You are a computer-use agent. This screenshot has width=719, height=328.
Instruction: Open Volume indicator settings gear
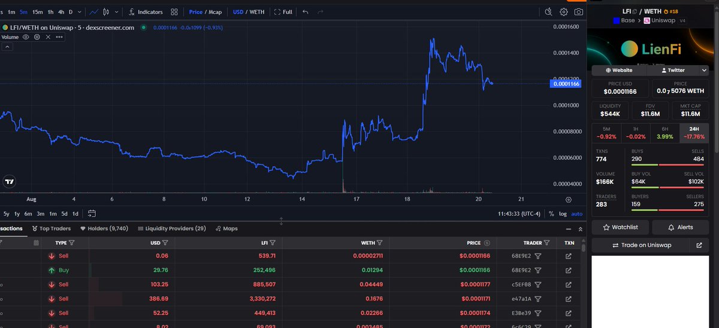tap(37, 37)
